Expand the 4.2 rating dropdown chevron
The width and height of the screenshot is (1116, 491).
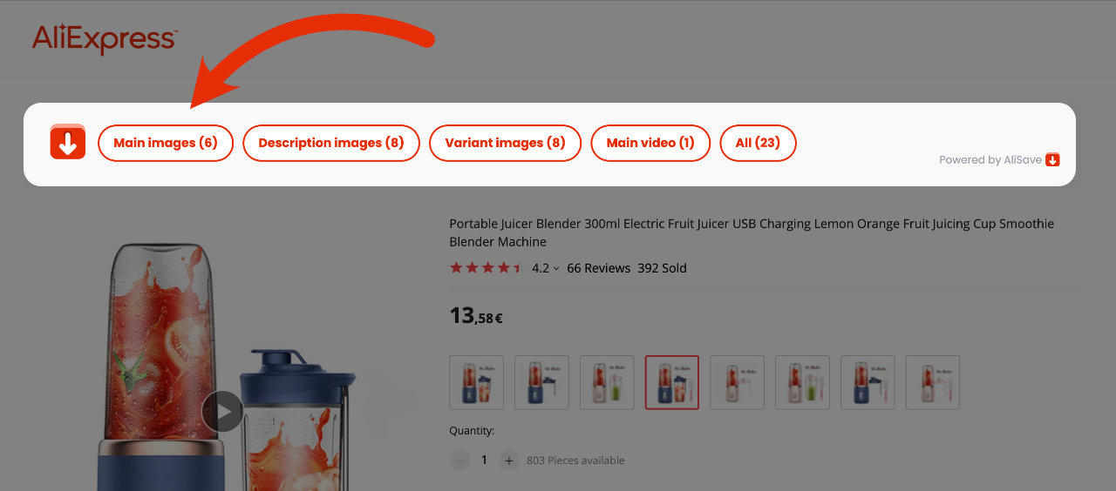[x=556, y=269]
